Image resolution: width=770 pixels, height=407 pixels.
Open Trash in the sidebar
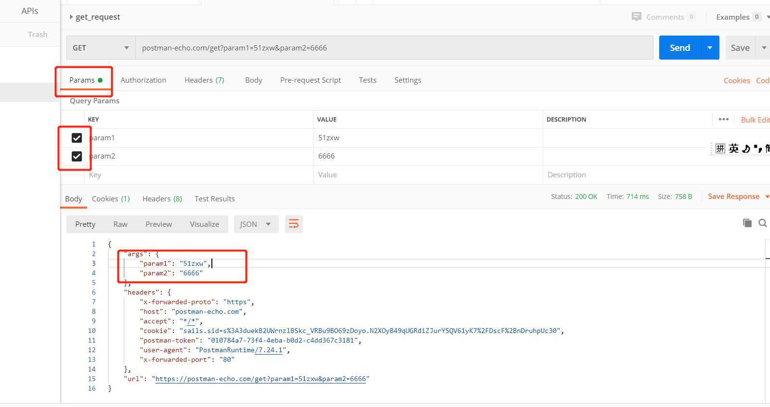pos(38,35)
